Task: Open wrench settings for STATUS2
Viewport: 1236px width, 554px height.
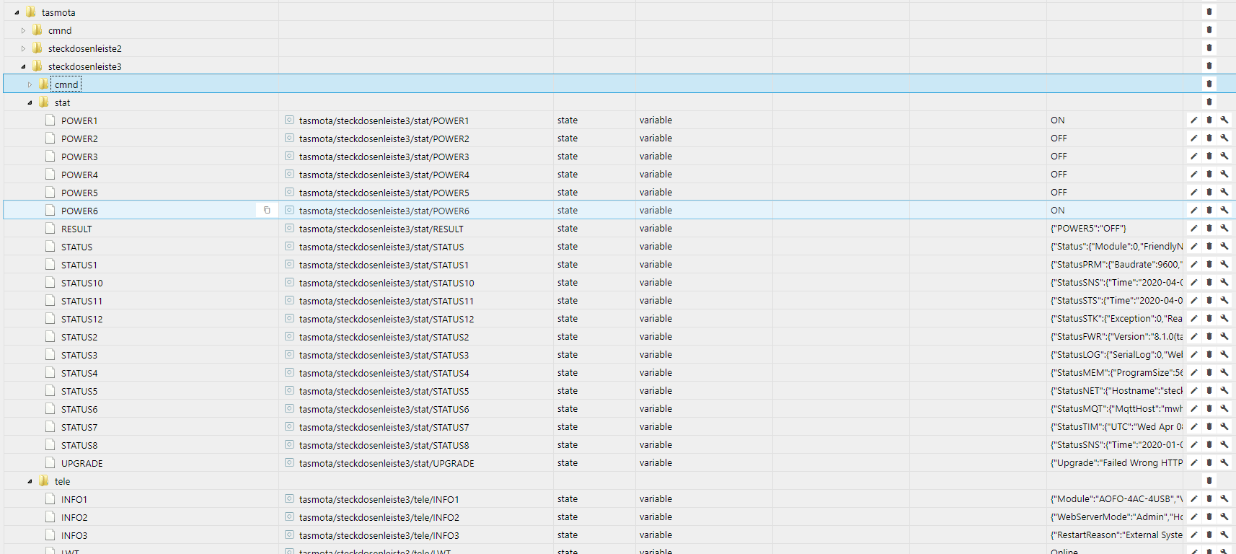Action: pyautogui.click(x=1224, y=337)
